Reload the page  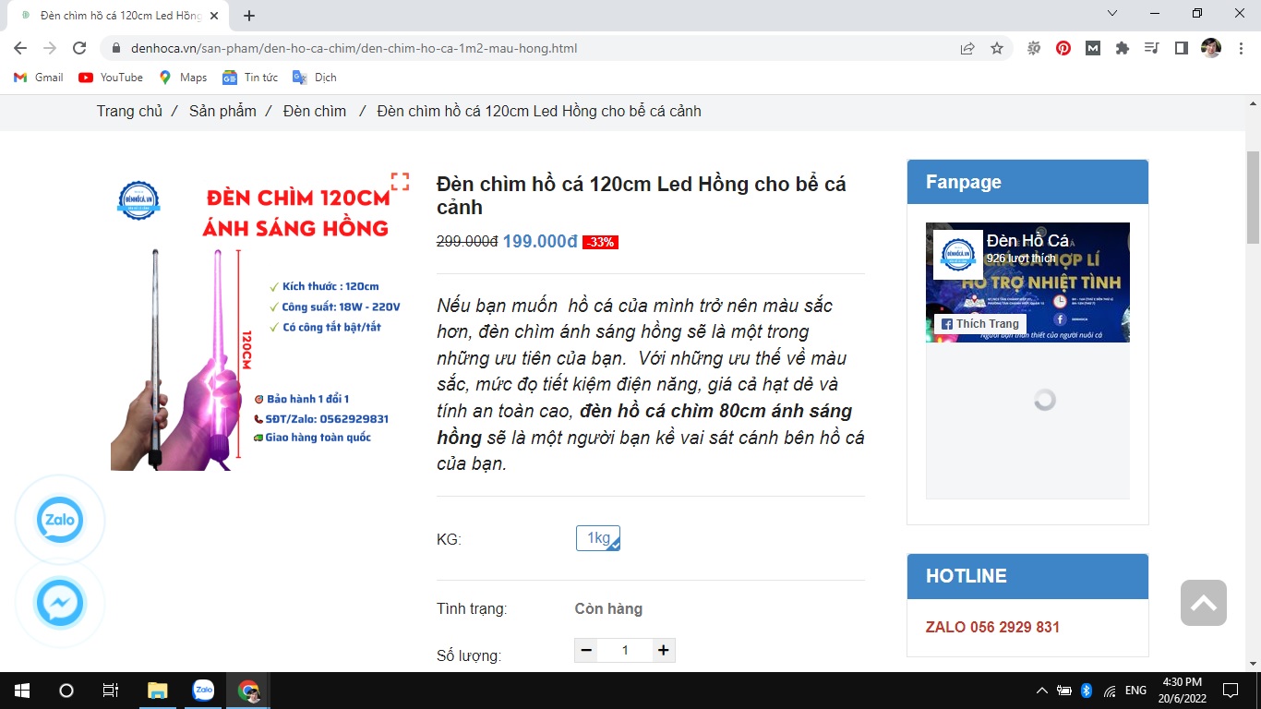tap(79, 48)
